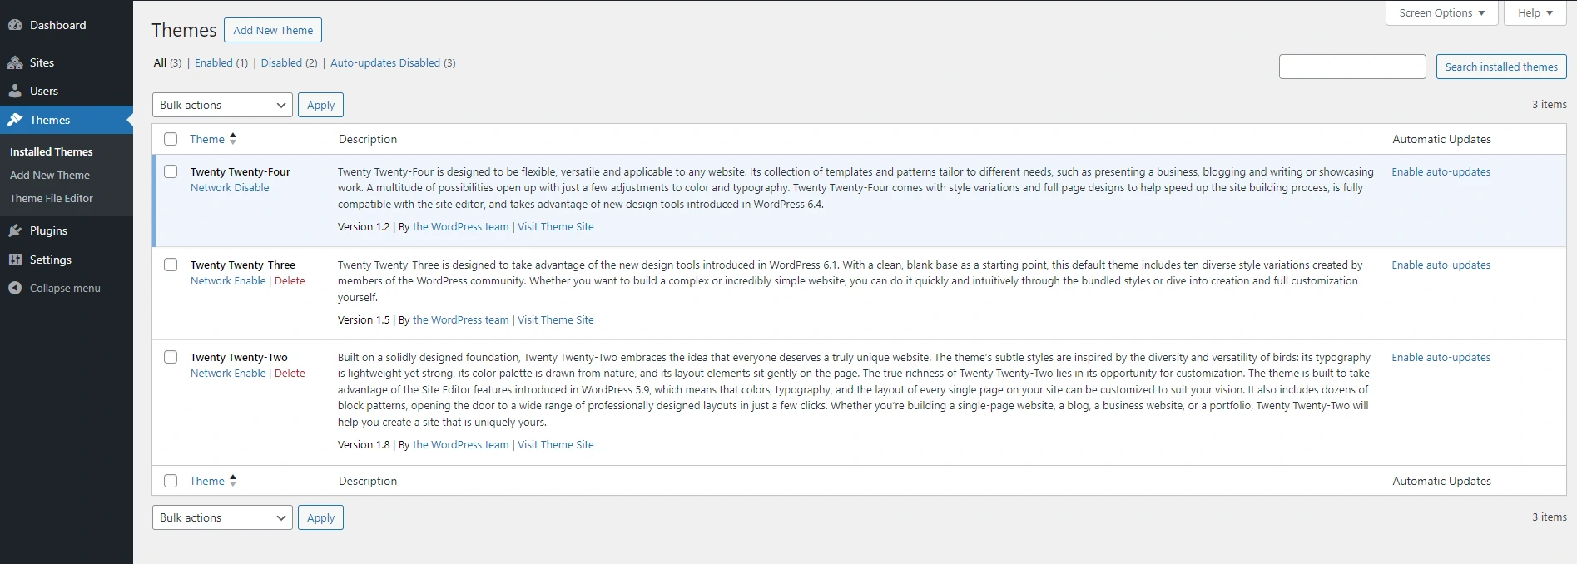Click the Themes paintbrush icon in sidebar

pyautogui.click(x=15, y=120)
